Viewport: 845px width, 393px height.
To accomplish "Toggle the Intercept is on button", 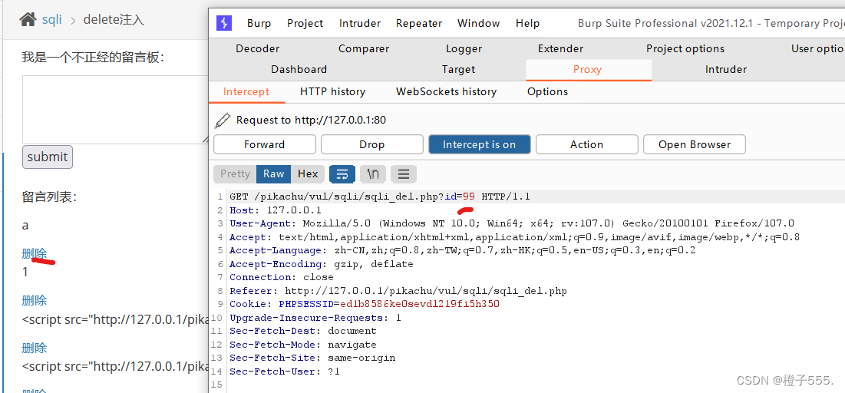I will tap(479, 144).
